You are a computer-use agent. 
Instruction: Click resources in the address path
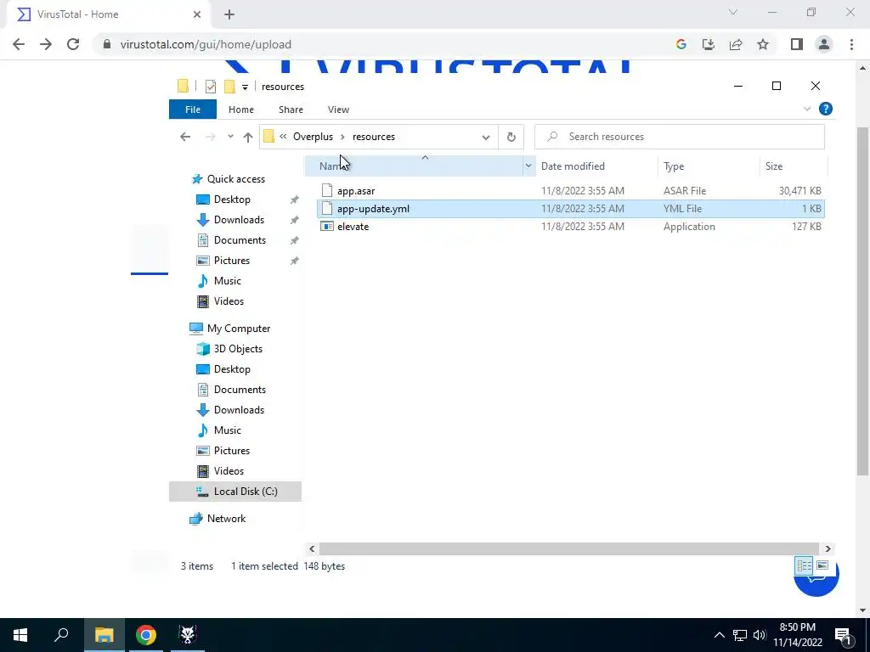pos(374,137)
